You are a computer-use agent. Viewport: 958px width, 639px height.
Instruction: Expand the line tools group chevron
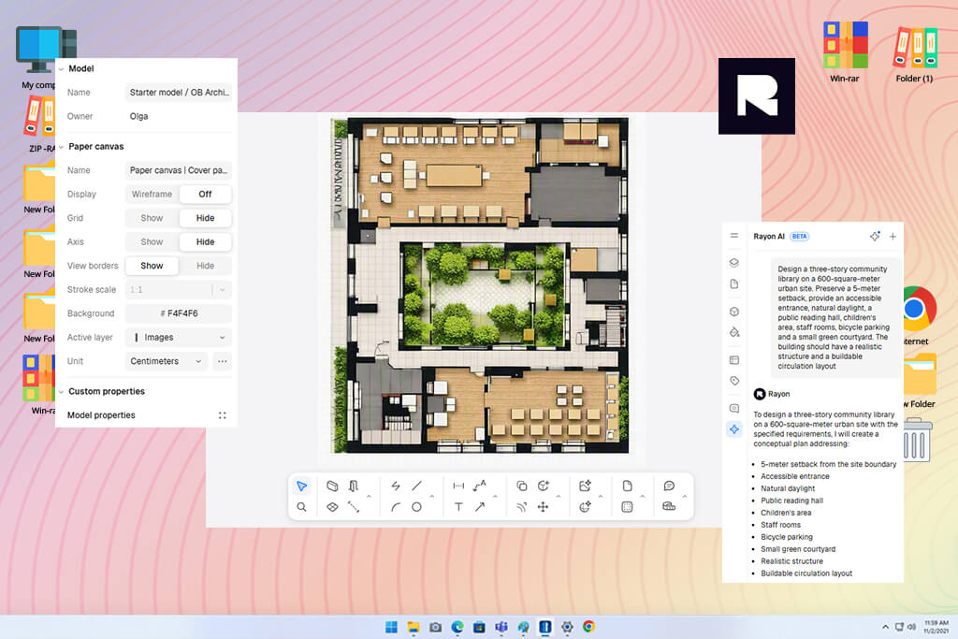(432, 496)
